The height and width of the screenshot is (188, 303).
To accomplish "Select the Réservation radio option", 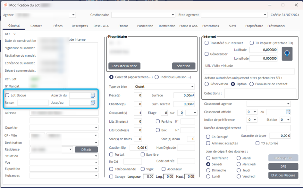I will coord(207,84).
